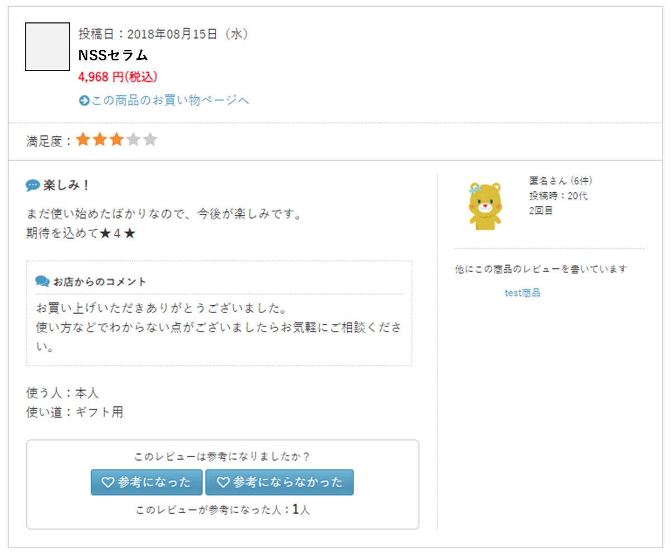Screen dimensions: 671x554
Task: Click the arrow icon beside shopping page link
Action: point(84,101)
